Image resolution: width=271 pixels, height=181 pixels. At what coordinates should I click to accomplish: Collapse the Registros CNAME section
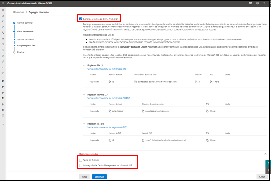(x=84, y=95)
